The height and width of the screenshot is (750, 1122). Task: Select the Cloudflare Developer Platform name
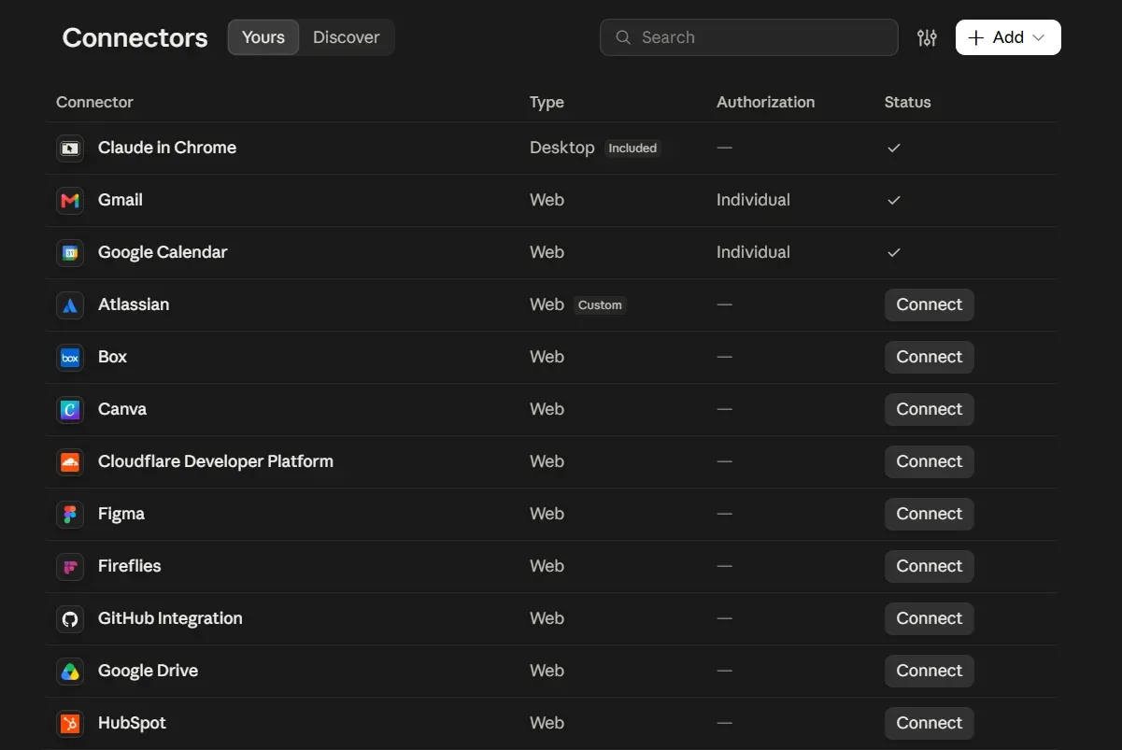point(216,461)
